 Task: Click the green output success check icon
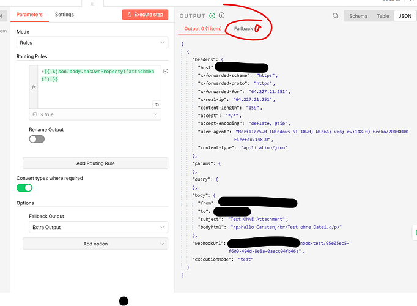click(212, 16)
